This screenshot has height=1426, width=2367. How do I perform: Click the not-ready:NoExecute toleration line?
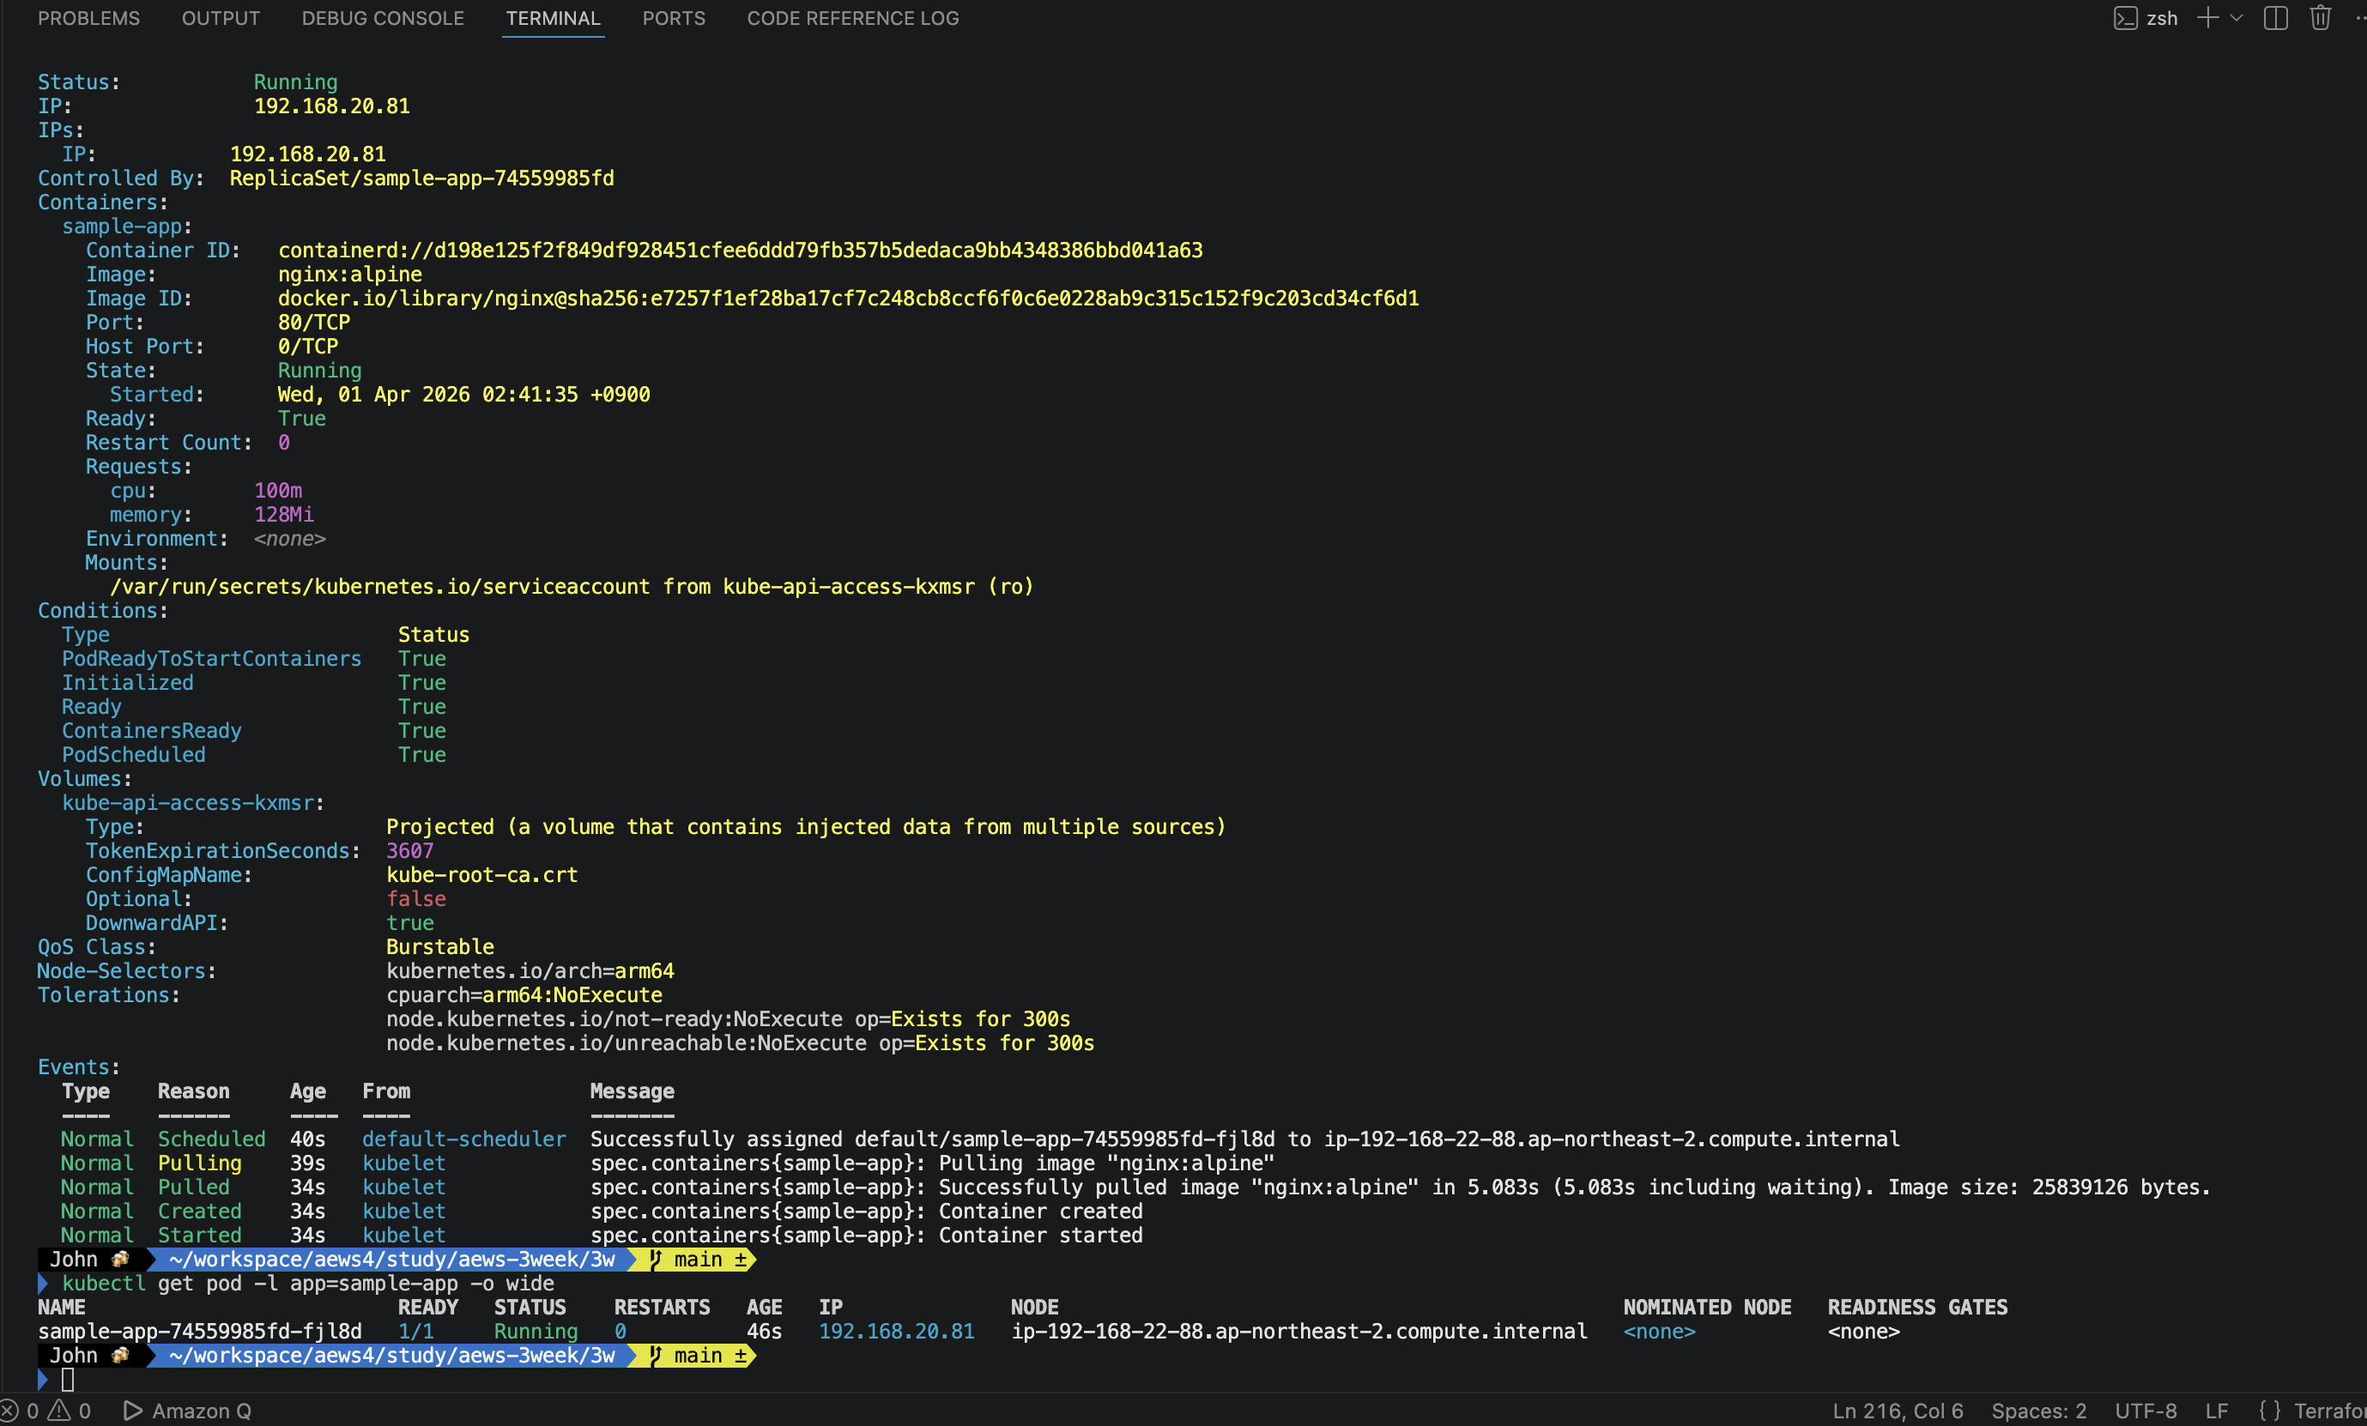728,1018
